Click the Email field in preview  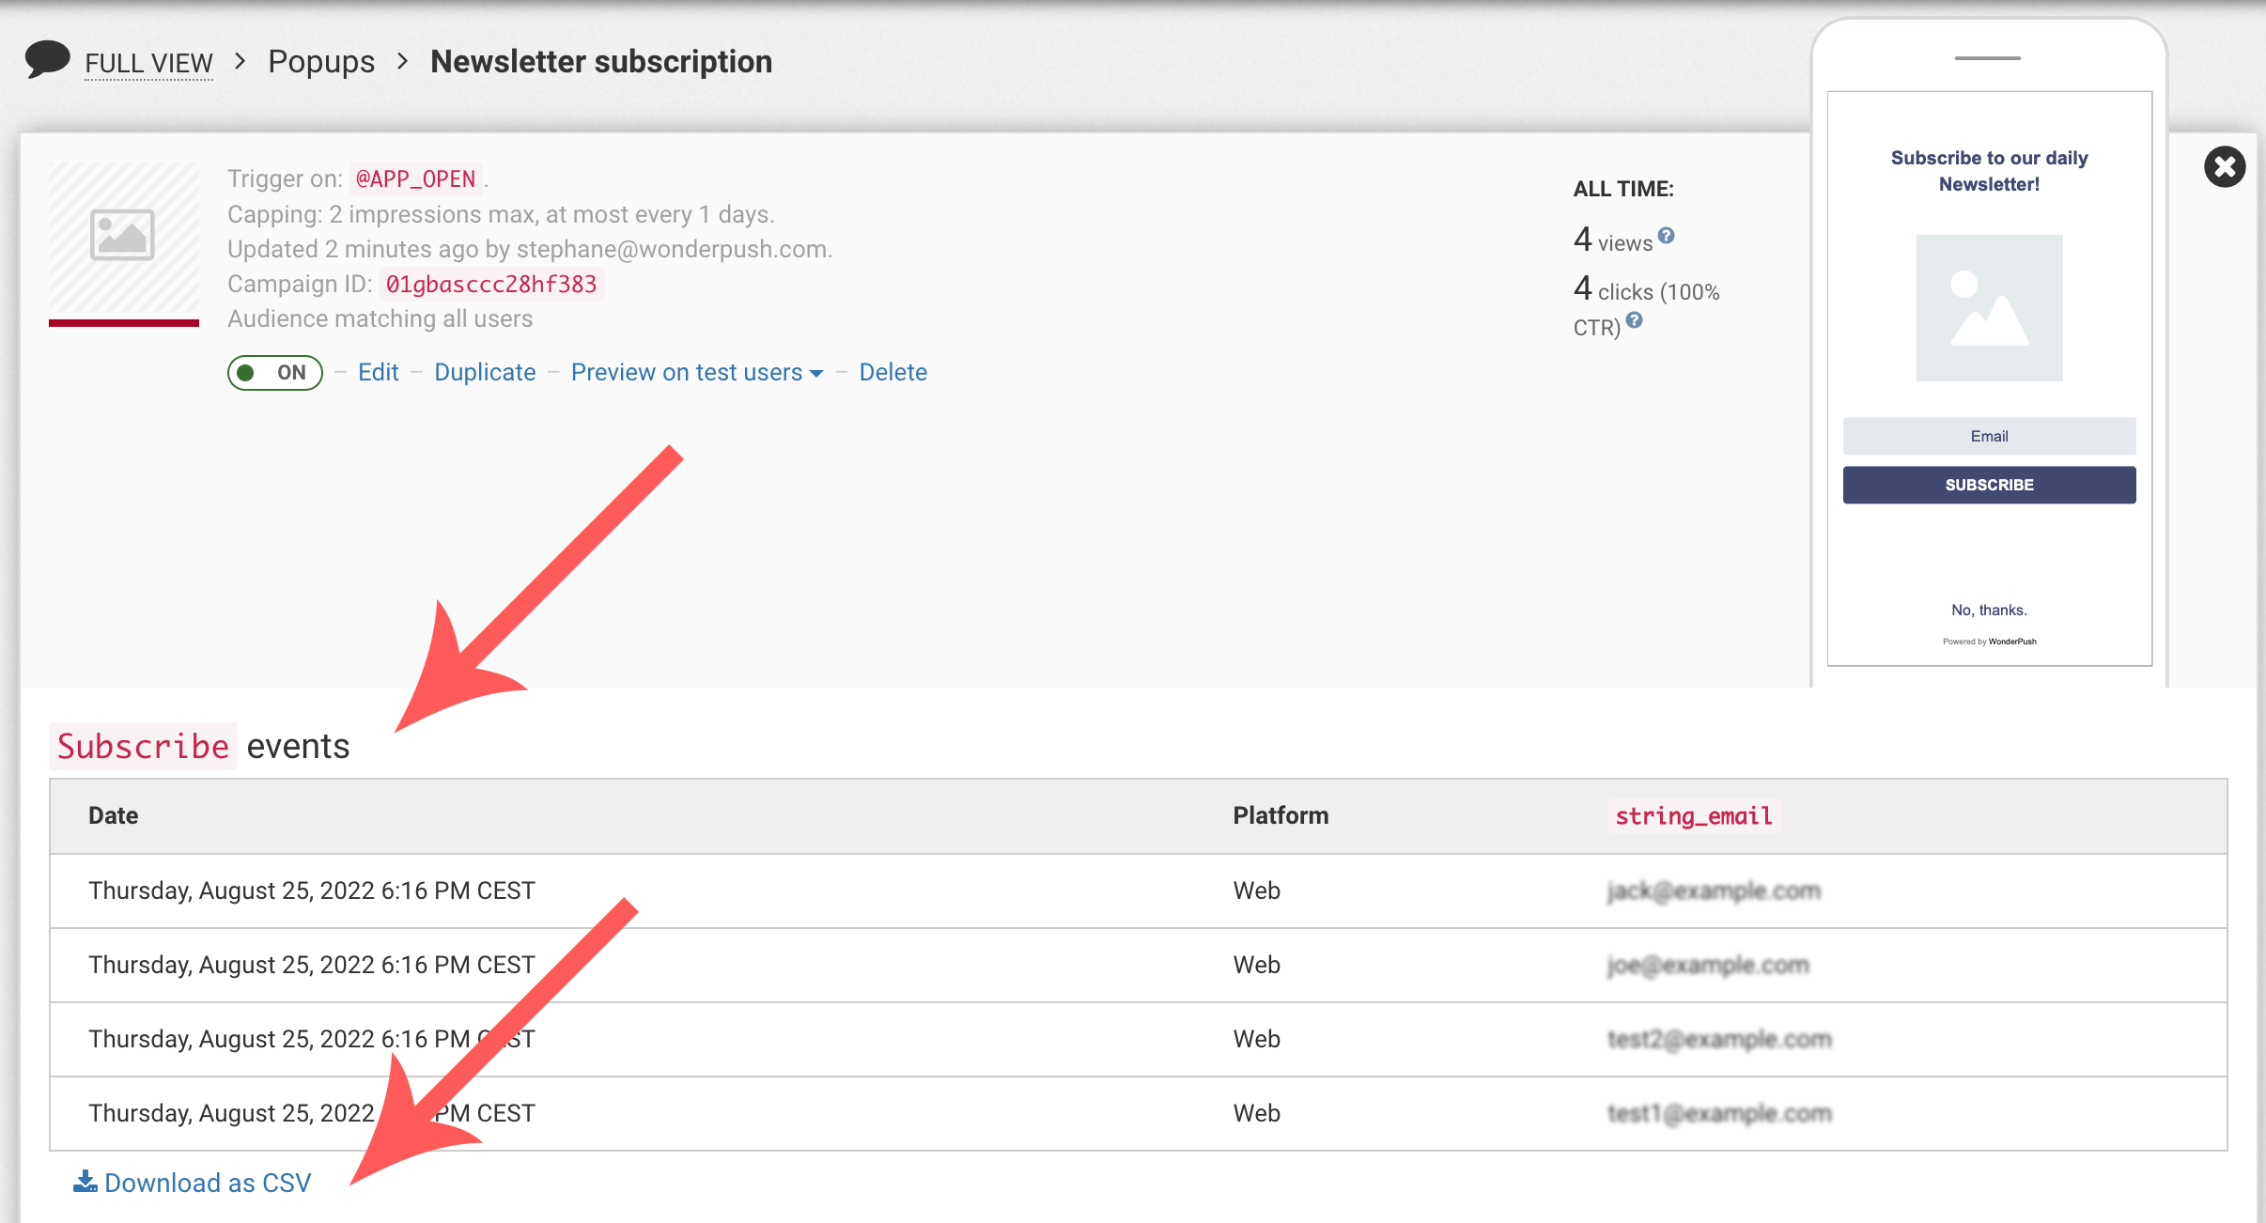[x=1989, y=436]
